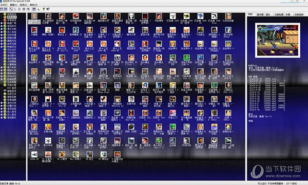The image size is (308, 185).
Task: Toggle the screenshot panel toolbar icon
Action: (x=6, y=9)
